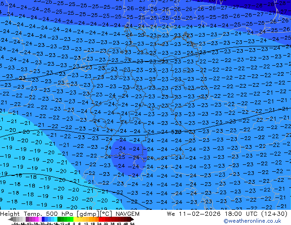291x225 pixels.
Task: Click the dark right arrow of color scale
Action: (x=132, y=219)
